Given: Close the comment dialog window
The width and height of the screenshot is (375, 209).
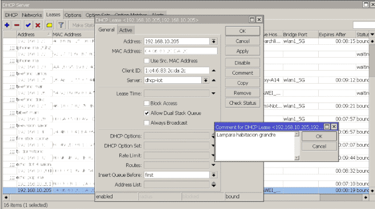Looking at the screenshot, I should pyautogui.click(x=334, y=127).
